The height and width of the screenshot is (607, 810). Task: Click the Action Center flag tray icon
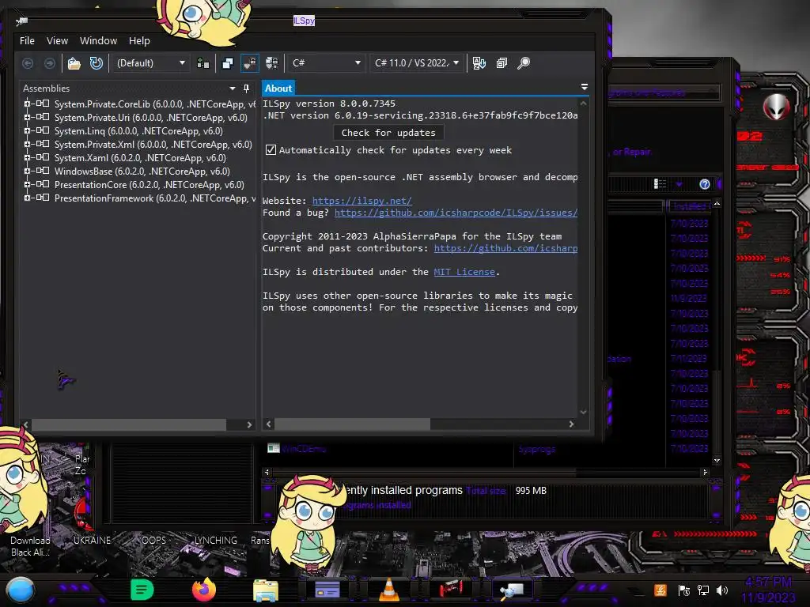pos(684,590)
